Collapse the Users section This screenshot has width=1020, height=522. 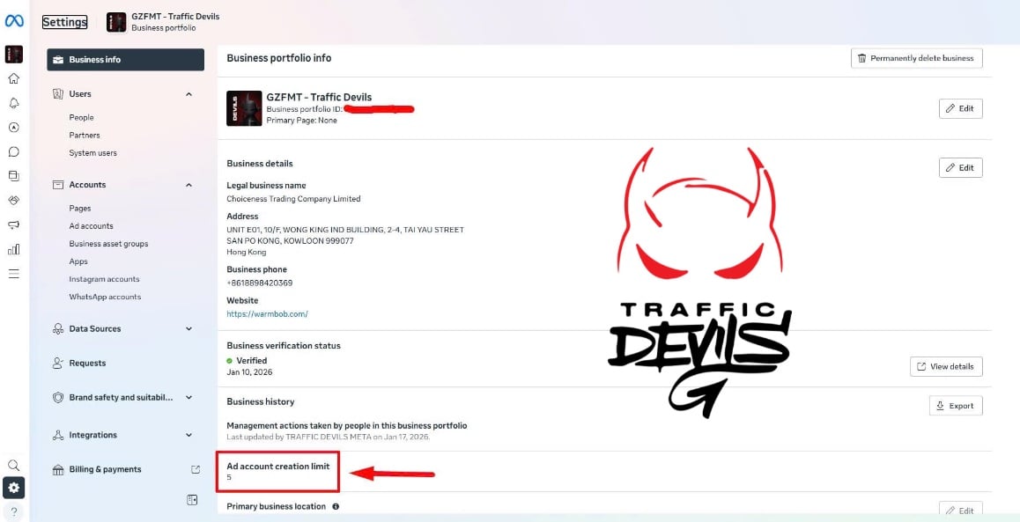point(188,94)
